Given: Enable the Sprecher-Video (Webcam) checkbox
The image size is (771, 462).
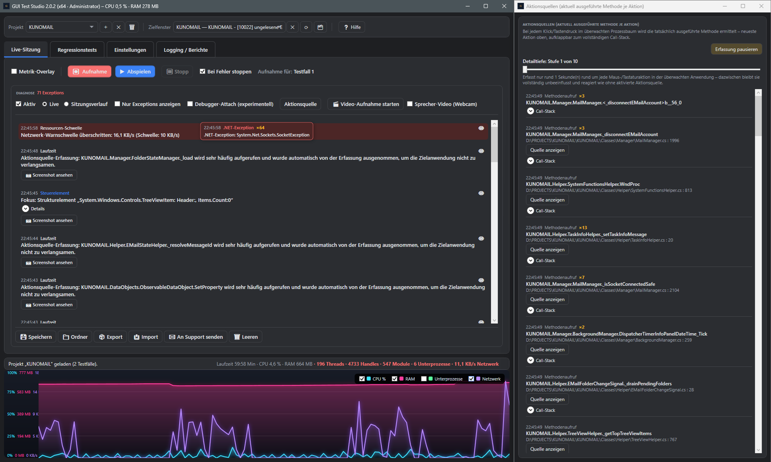Looking at the screenshot, I should pos(410,104).
